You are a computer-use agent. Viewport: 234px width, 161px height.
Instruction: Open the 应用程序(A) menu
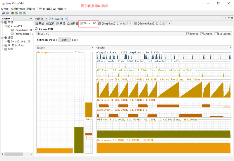pos(18,9)
